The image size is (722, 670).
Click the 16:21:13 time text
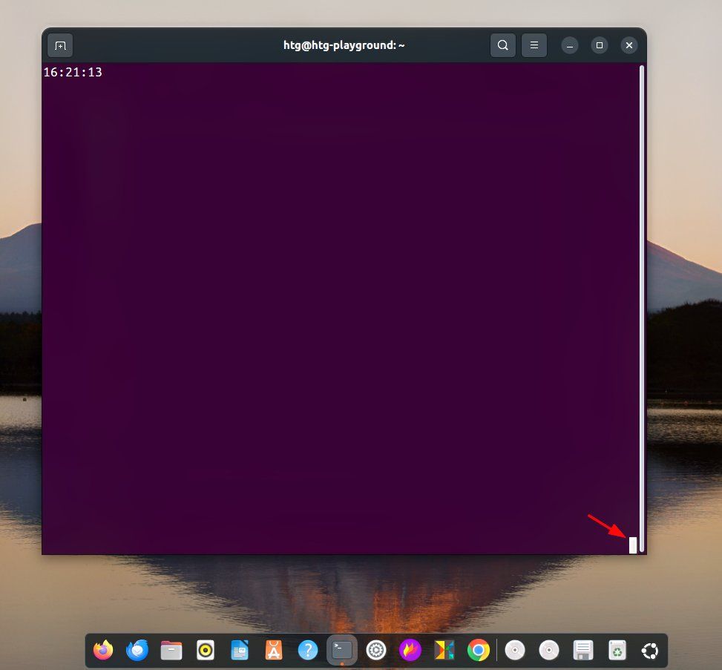[x=73, y=72]
